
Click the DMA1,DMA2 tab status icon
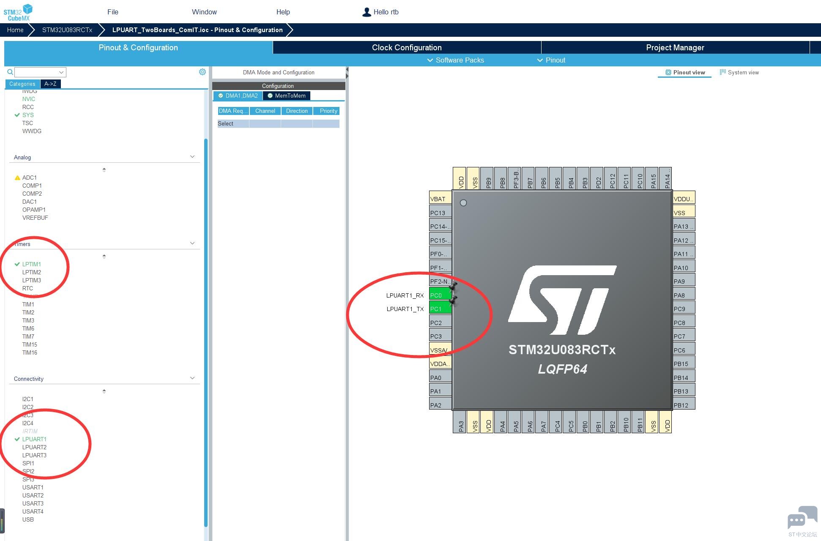pyautogui.click(x=221, y=96)
